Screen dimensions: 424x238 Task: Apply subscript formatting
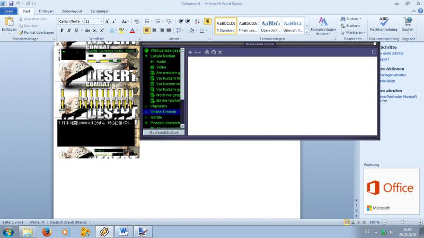[95, 31]
